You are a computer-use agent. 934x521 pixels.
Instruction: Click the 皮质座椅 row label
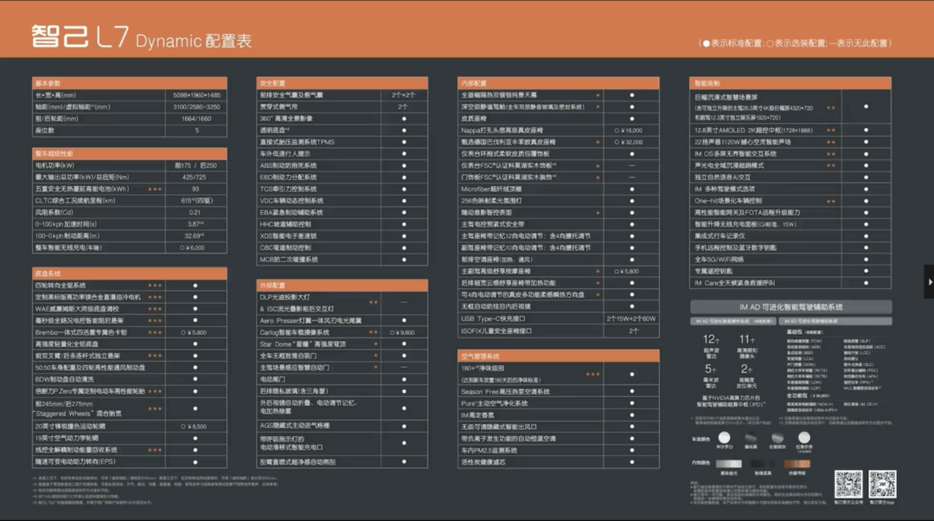474,119
